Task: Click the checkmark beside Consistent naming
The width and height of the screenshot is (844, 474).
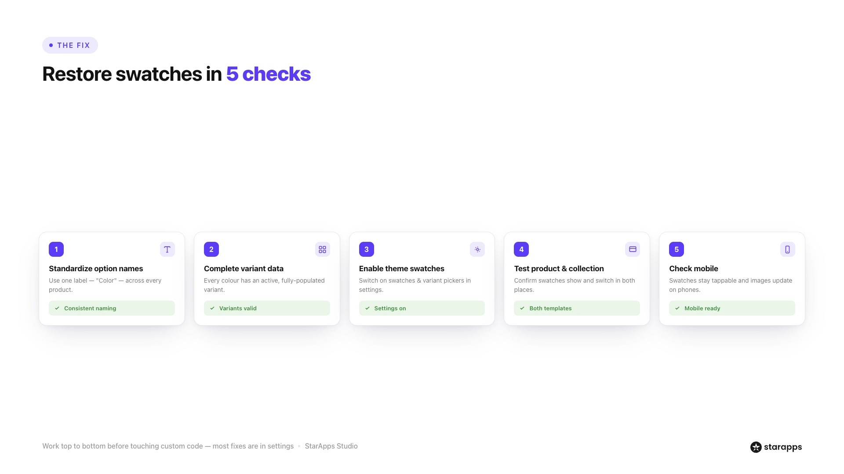Action: coord(57,308)
